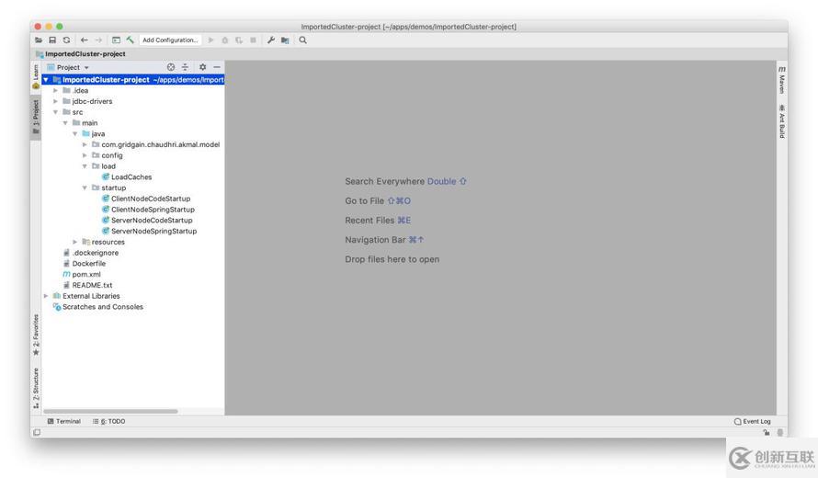
Task: Open the Z: Structure side tab
Action: (36, 388)
